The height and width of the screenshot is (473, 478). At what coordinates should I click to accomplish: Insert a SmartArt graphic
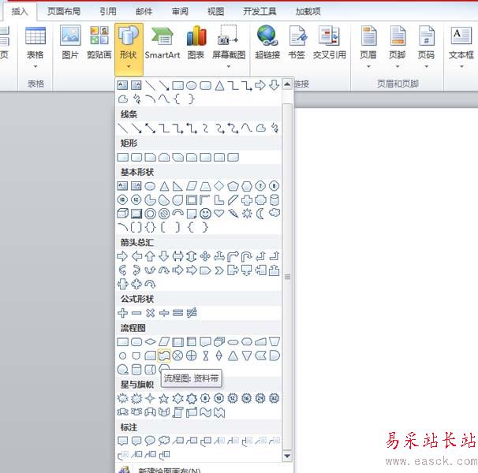pos(162,43)
